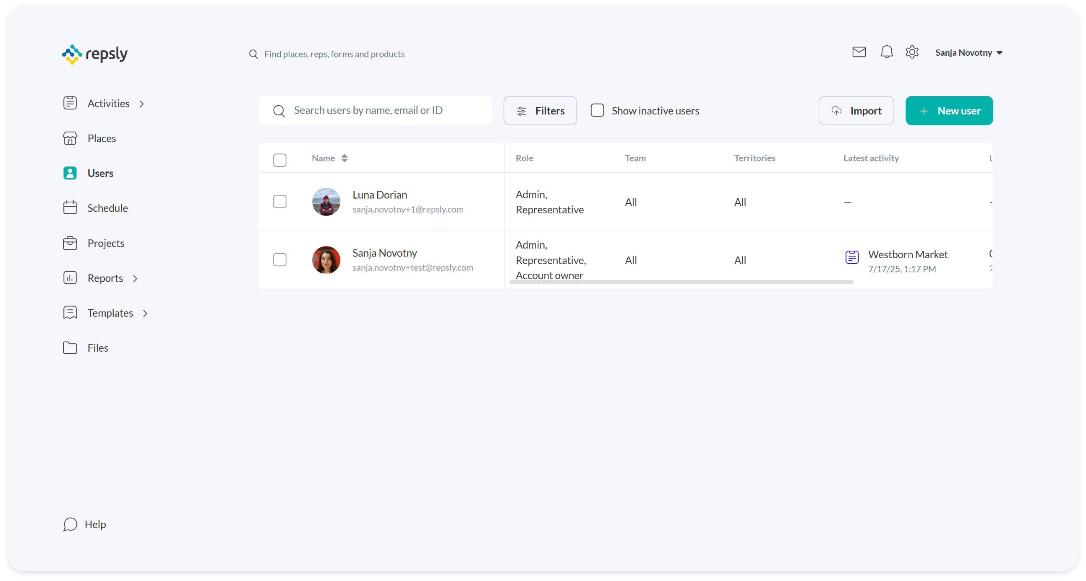This screenshot has height=581, width=1086.
Task: Open Files in the sidebar
Action: coord(98,348)
